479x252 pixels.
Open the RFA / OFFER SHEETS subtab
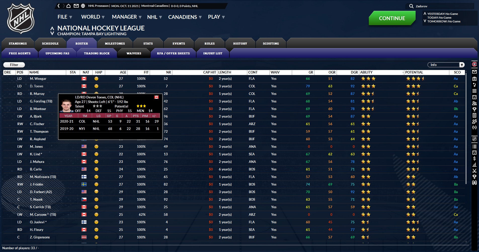click(173, 53)
